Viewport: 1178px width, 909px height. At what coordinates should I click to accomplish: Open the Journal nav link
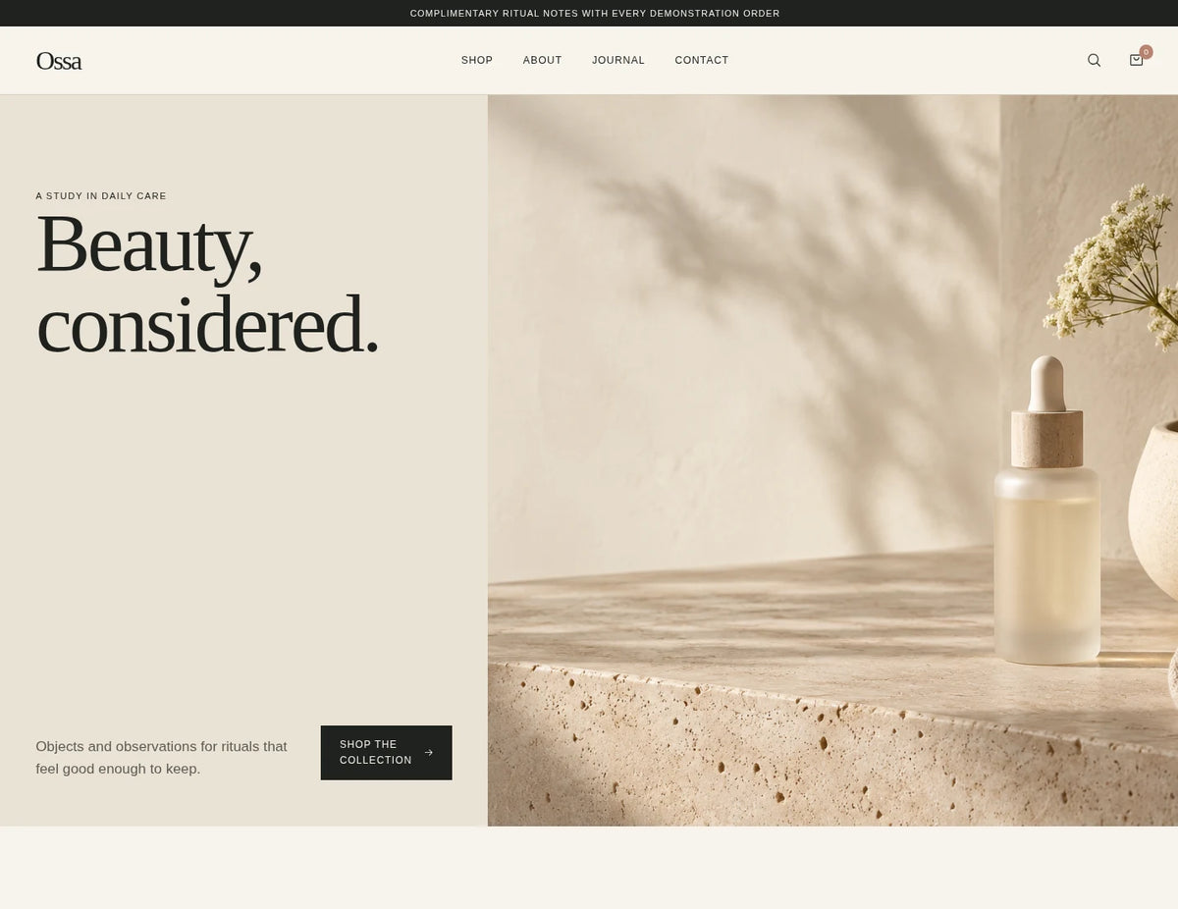(618, 60)
